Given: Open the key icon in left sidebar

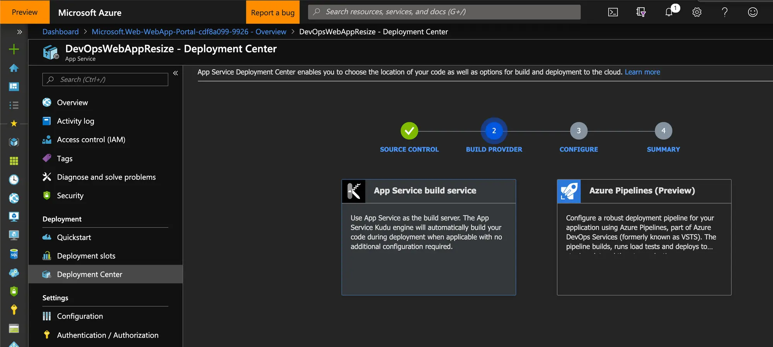Looking at the screenshot, I should click(x=14, y=310).
